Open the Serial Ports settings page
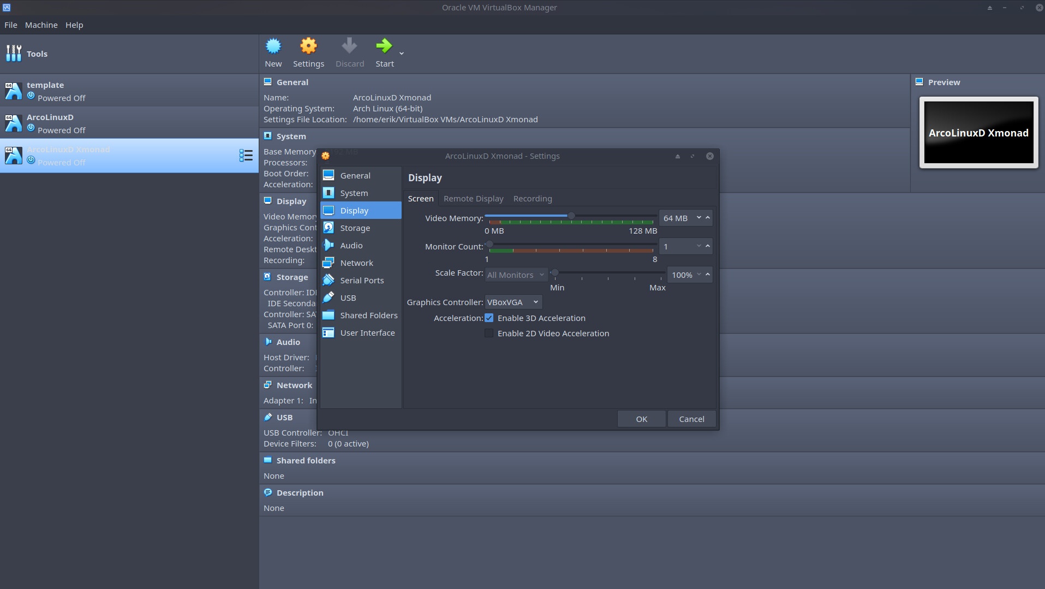Image resolution: width=1045 pixels, height=589 pixels. [362, 280]
